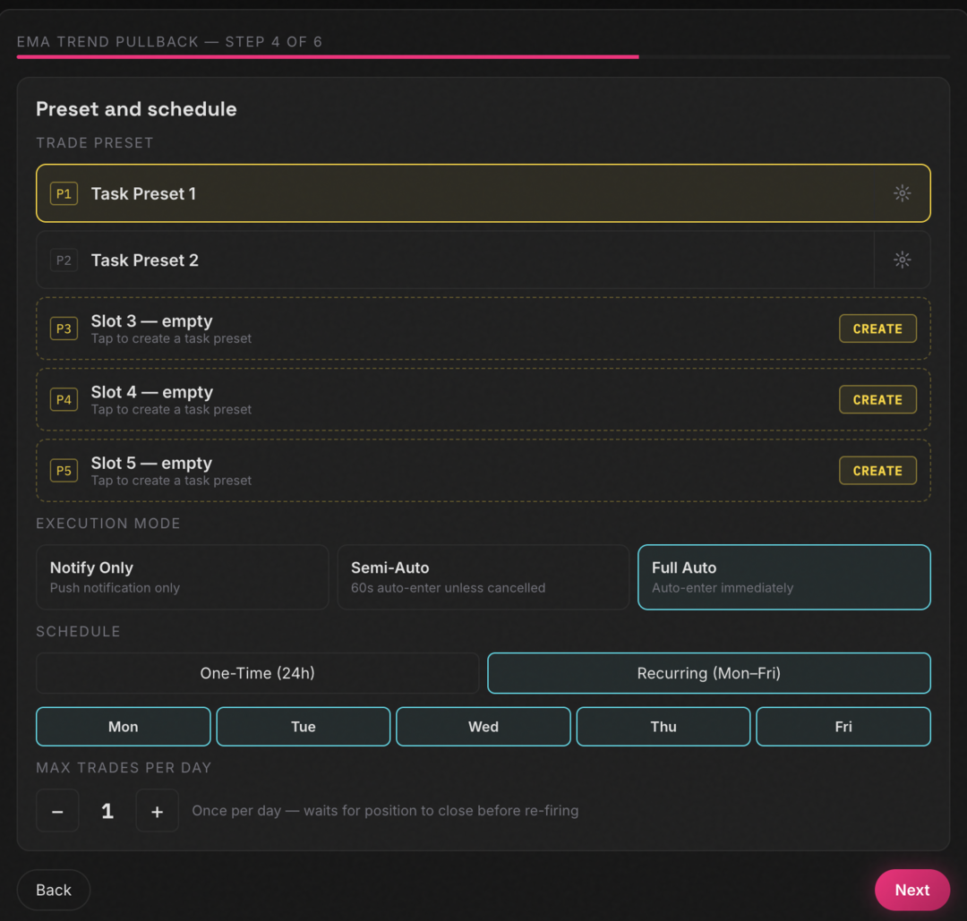Click 'Push notification only' description
Viewport: 967px width, 921px height.
(115, 588)
